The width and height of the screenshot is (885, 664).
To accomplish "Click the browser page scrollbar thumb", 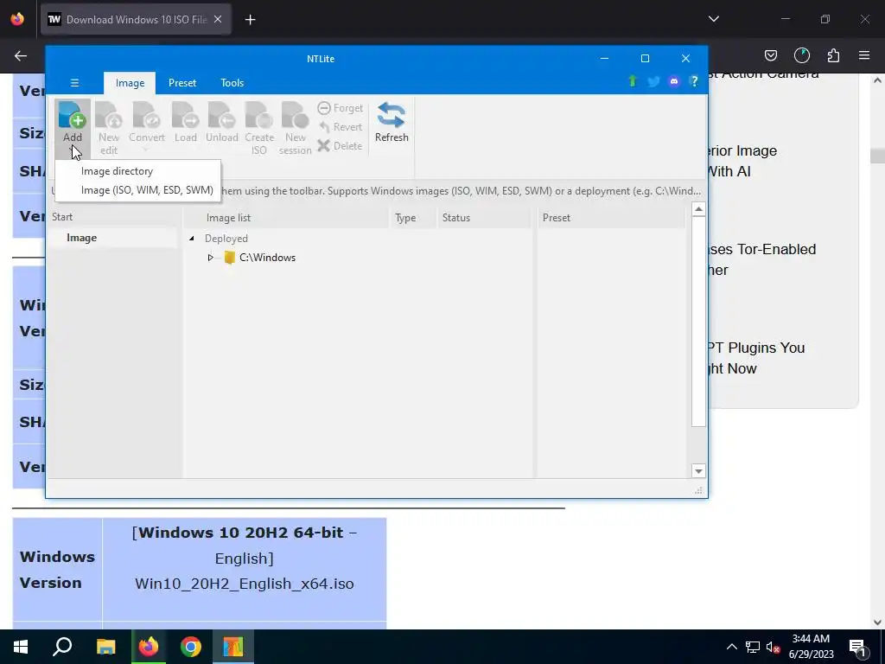I will click(x=877, y=156).
